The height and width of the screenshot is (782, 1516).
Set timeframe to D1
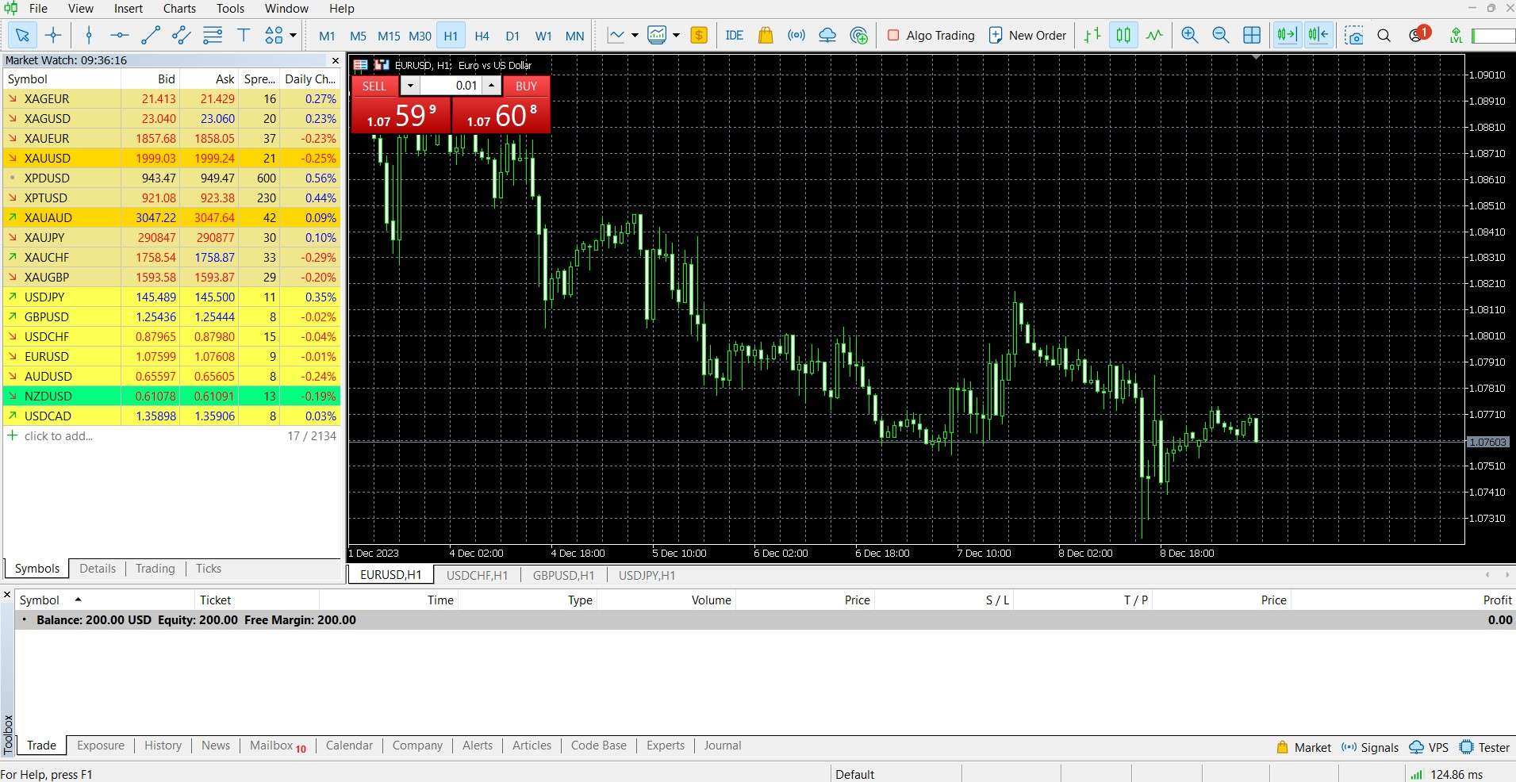point(512,36)
